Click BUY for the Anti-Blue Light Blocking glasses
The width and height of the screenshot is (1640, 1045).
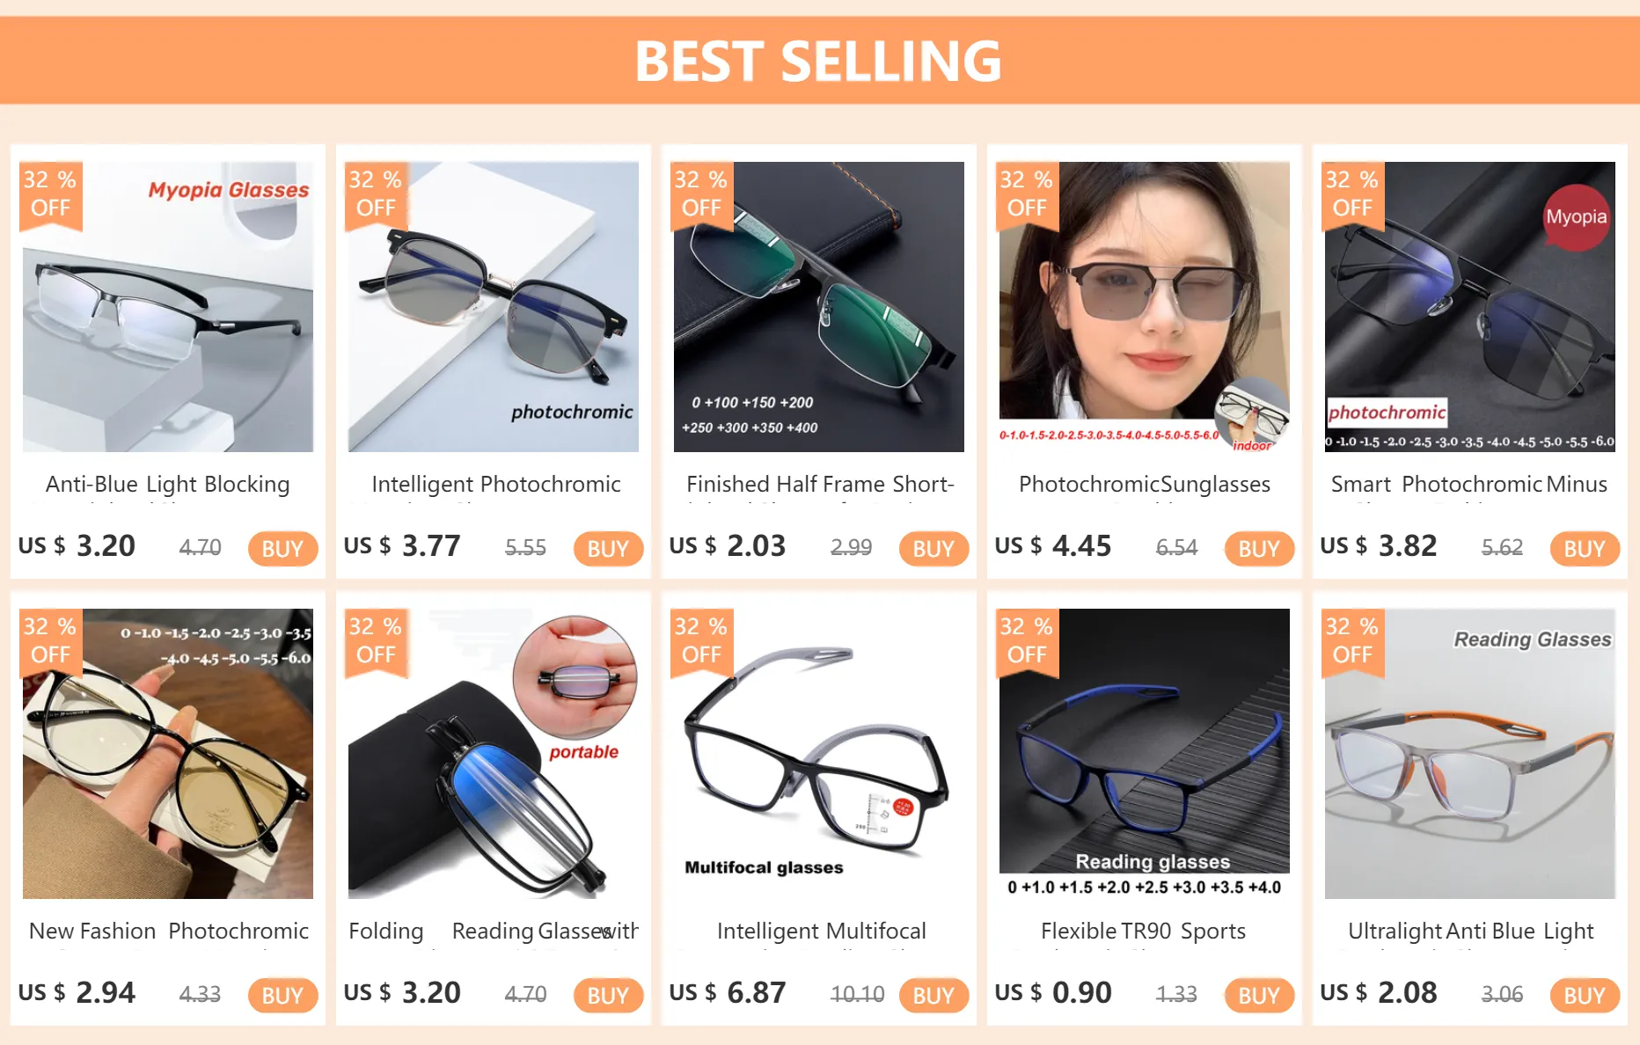click(282, 548)
